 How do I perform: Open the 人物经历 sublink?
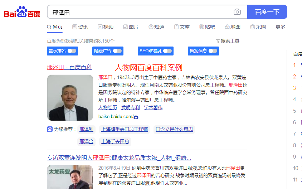[x=108, y=107]
